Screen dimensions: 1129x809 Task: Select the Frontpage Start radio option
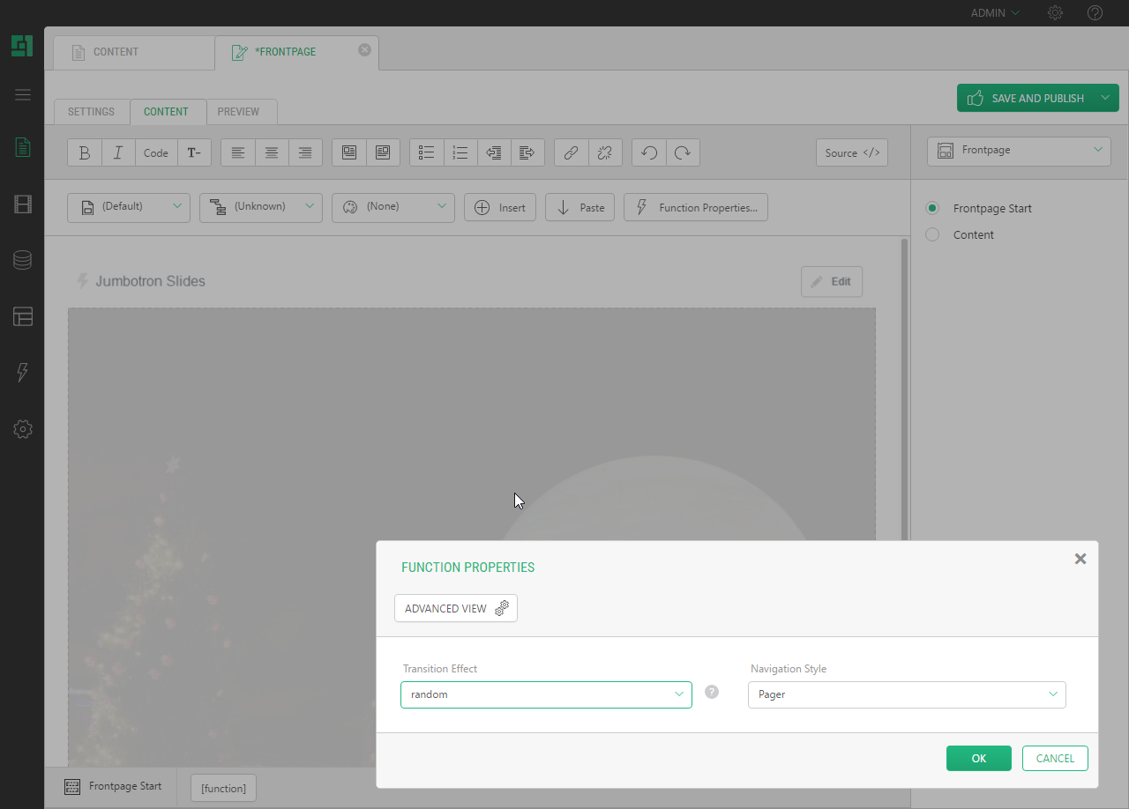(932, 209)
